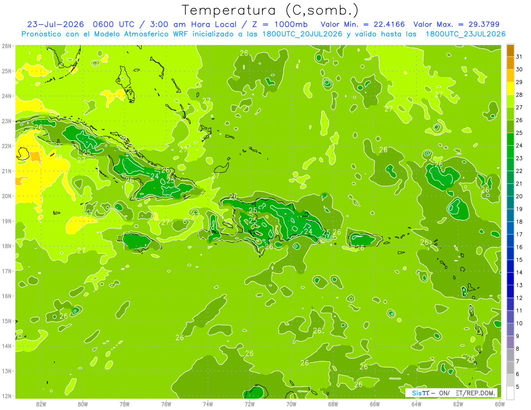Click the legend value 21

coord(519,184)
